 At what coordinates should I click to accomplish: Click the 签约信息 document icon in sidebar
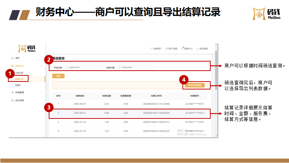[x=12, y=100]
